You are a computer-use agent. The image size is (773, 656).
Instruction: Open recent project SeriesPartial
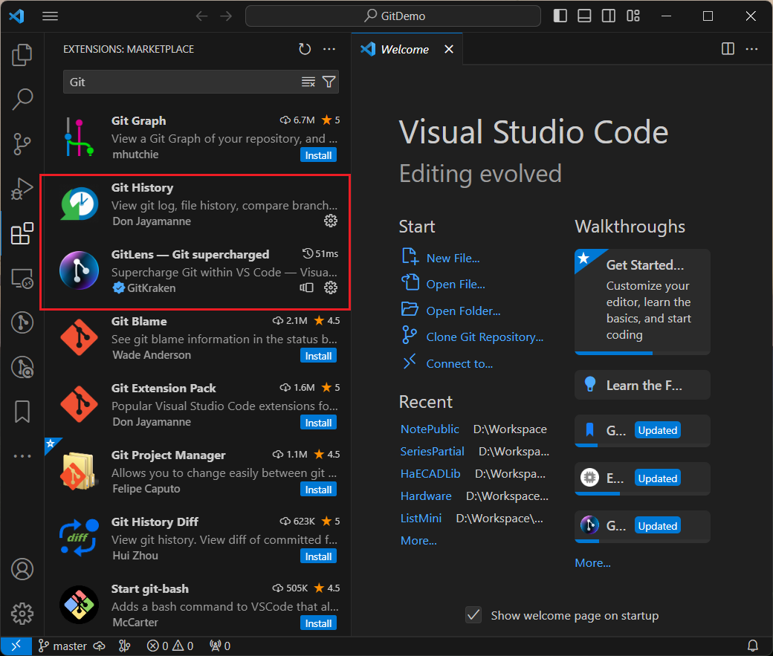pyautogui.click(x=433, y=452)
